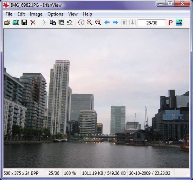Screen dimensions: 193x180
Task: Click the 100 % zoom status entry
Action: click(70, 173)
